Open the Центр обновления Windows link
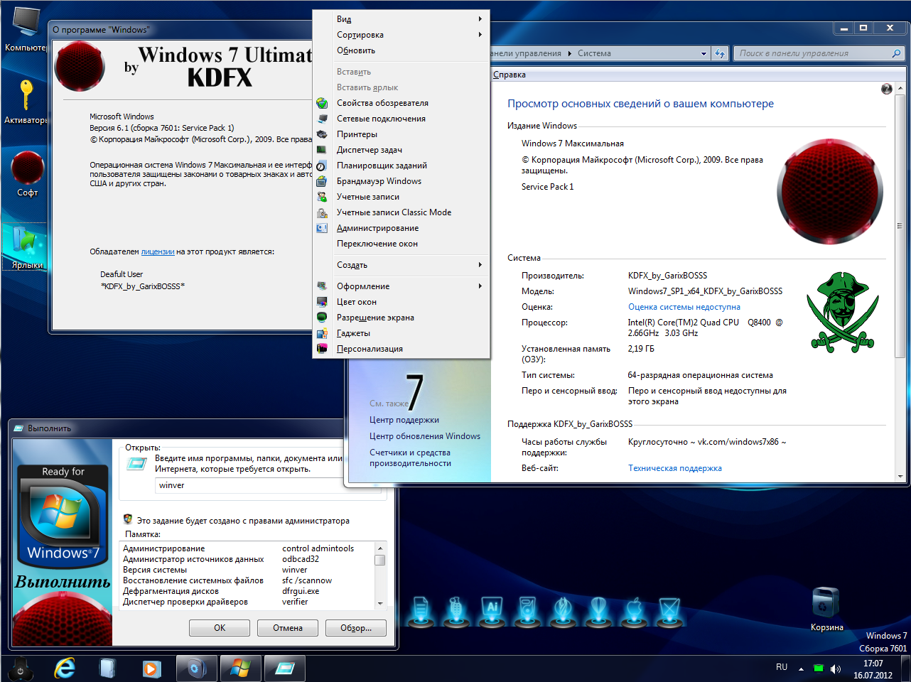 click(x=424, y=436)
